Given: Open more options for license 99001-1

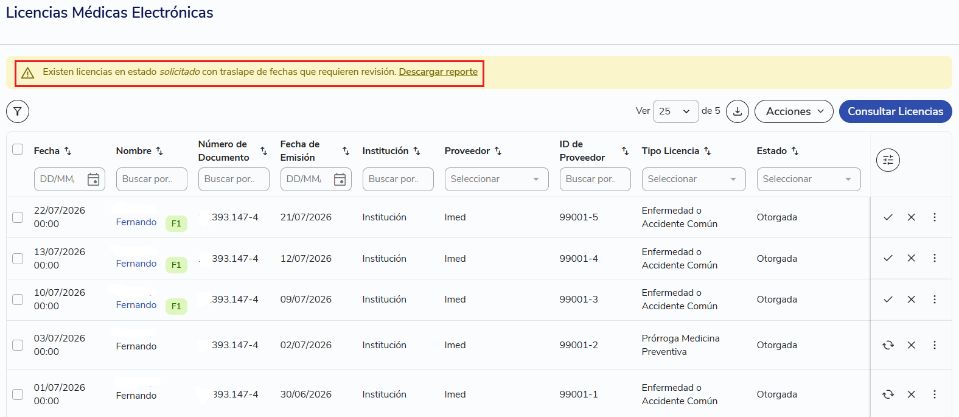Looking at the screenshot, I should click(x=935, y=394).
